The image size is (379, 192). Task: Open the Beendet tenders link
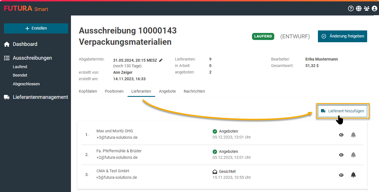tap(20, 75)
